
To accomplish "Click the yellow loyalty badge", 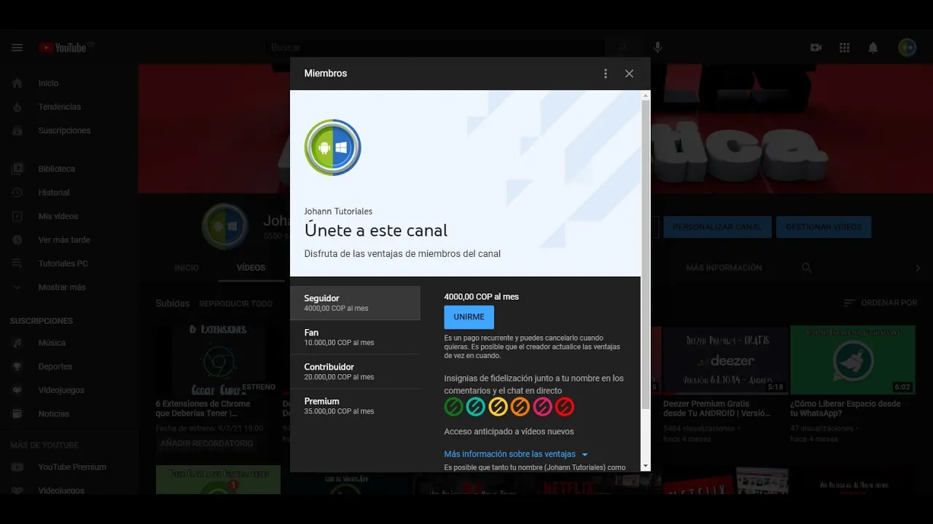I will [x=498, y=406].
